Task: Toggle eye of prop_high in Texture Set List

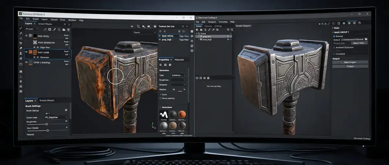Action: [160, 40]
